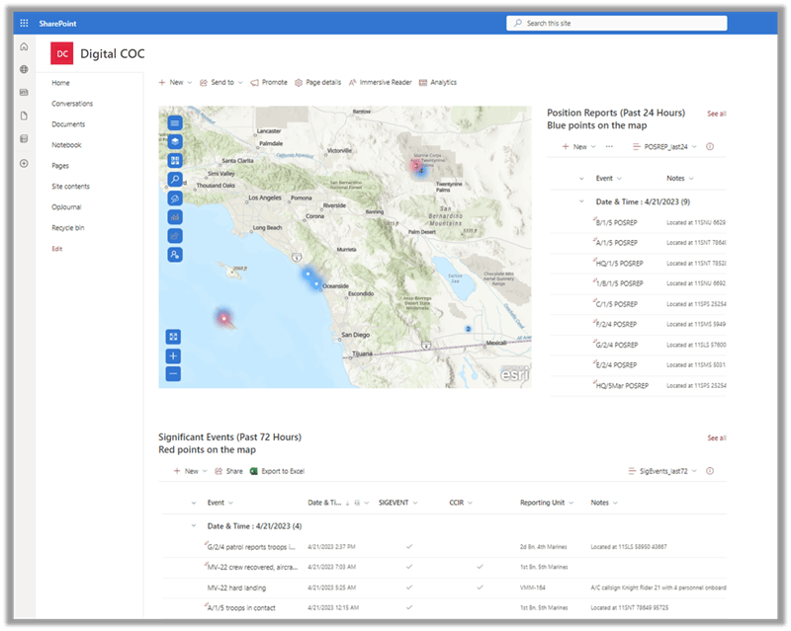
Task: Open the New dropdown in page toolbar
Action: click(175, 82)
